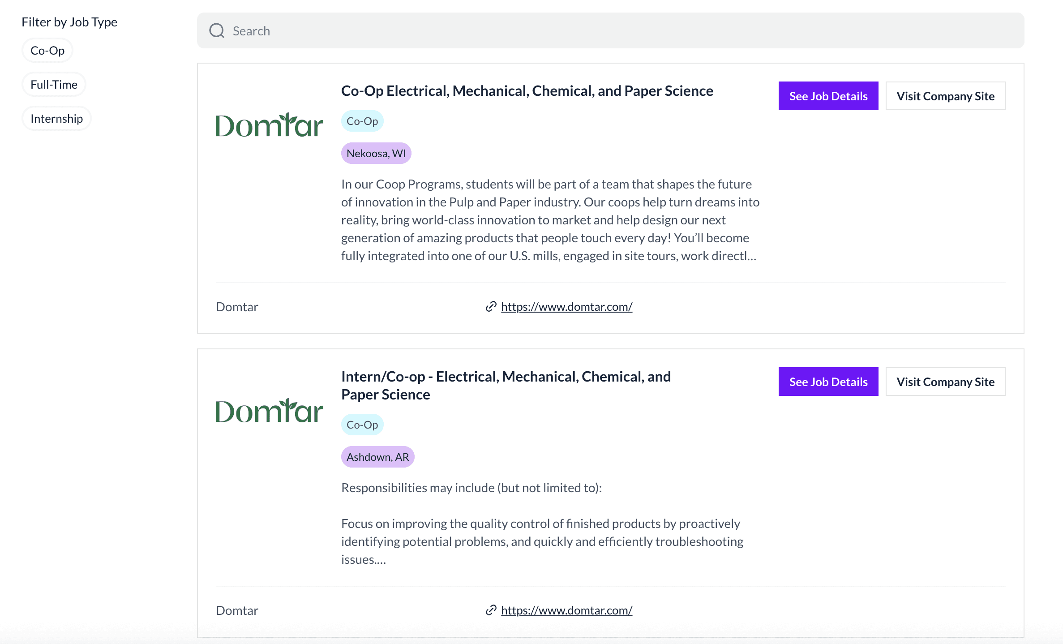Click the Co-Op tag on the first listing
This screenshot has width=1063, height=644.
point(362,121)
